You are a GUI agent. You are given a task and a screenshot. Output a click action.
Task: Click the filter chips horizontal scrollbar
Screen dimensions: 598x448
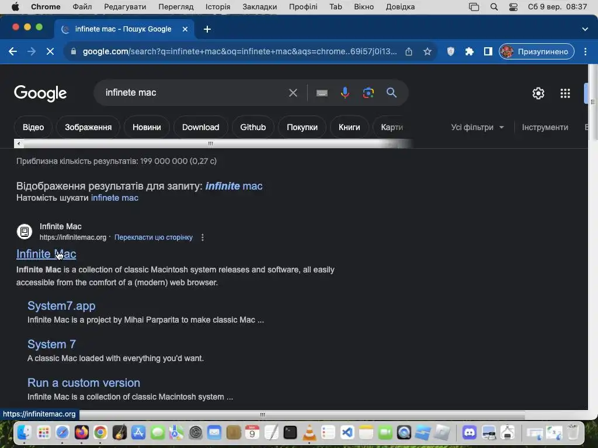[x=210, y=143]
